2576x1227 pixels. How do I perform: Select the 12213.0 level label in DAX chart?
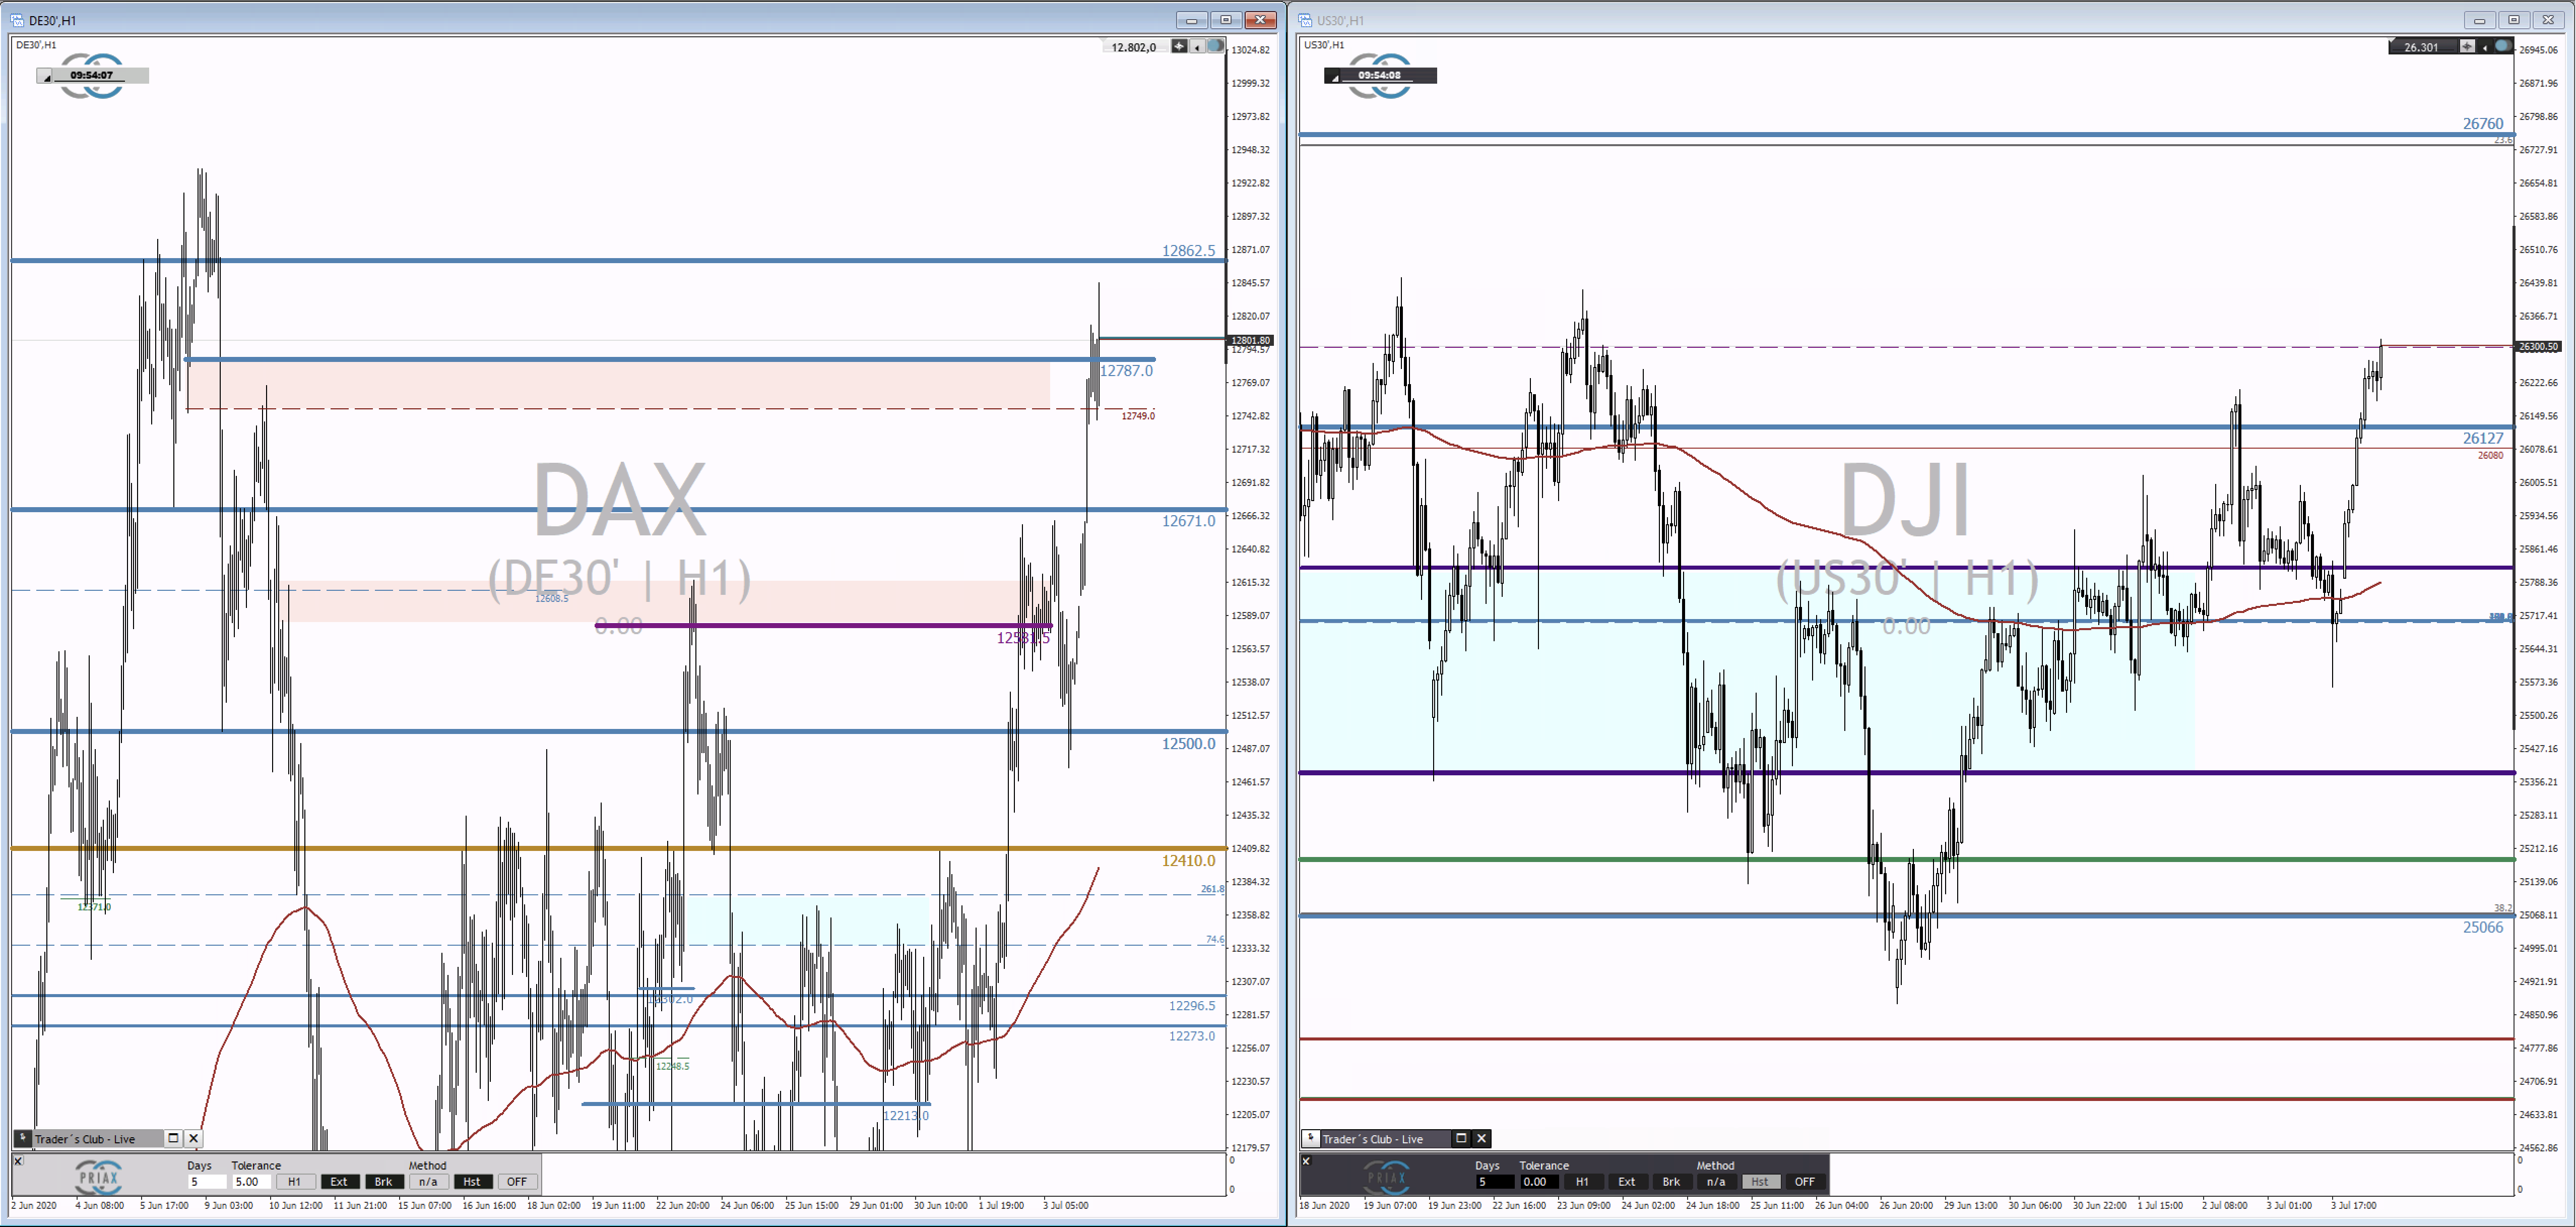tap(906, 1115)
